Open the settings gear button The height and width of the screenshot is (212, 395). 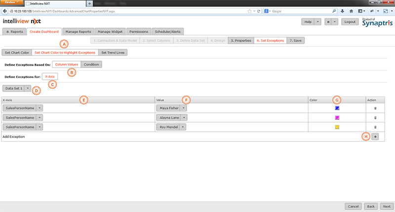(327, 22)
